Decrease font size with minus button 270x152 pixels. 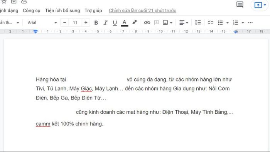tap(64, 22)
